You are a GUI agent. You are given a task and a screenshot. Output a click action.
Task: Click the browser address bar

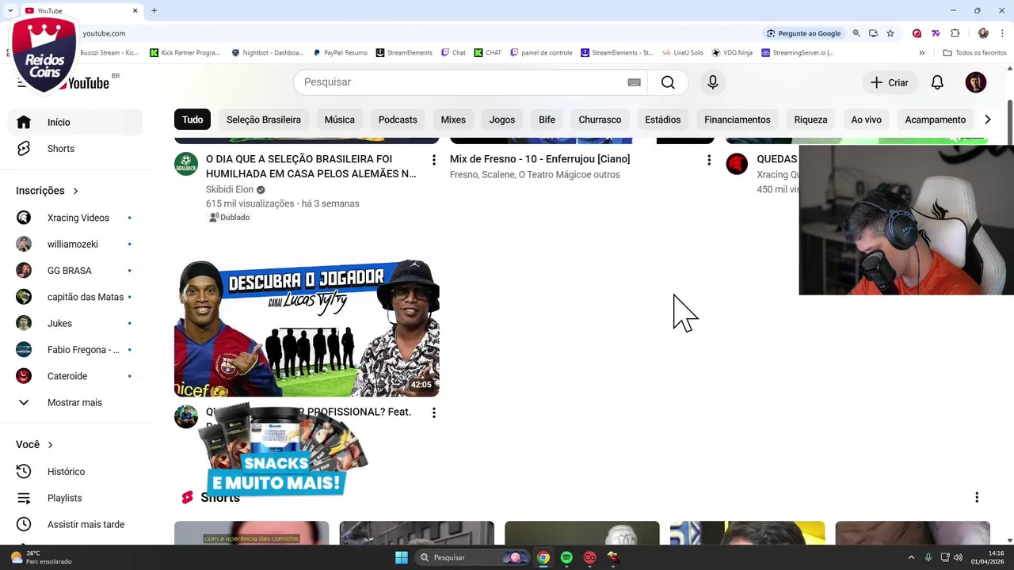pyautogui.click(x=420, y=33)
